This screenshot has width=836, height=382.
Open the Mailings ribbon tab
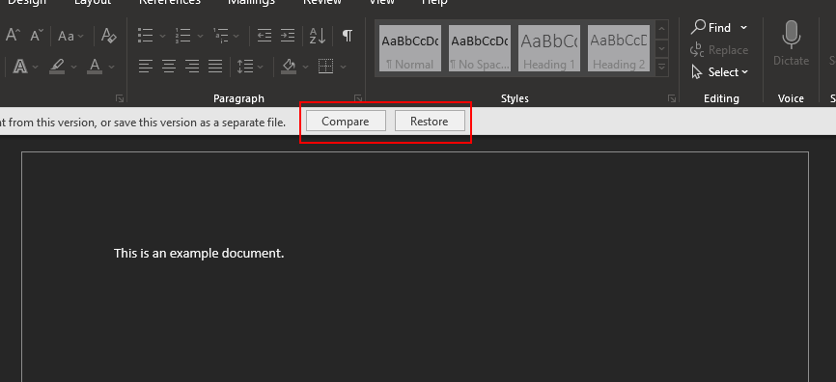pyautogui.click(x=251, y=2)
